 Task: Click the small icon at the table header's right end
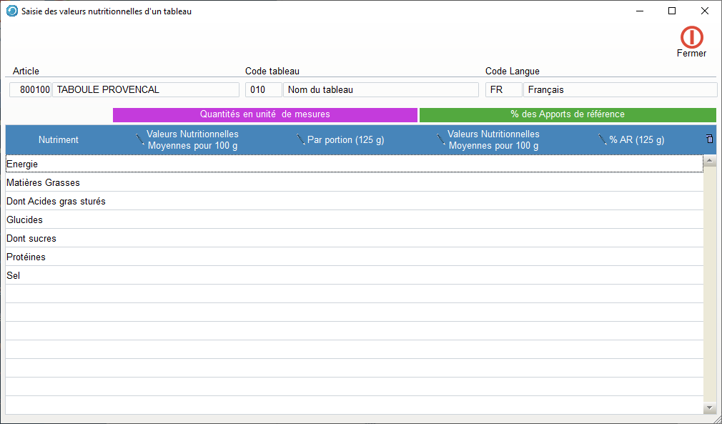pos(709,139)
